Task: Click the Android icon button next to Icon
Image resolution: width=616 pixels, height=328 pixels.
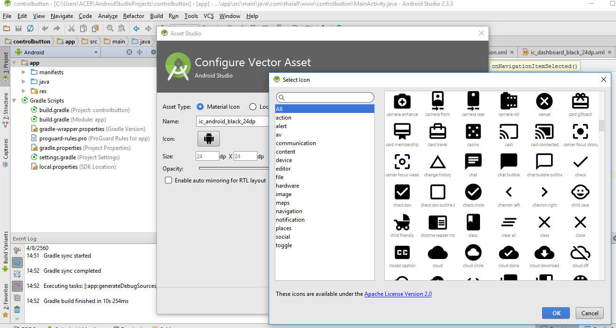Action: (208, 139)
